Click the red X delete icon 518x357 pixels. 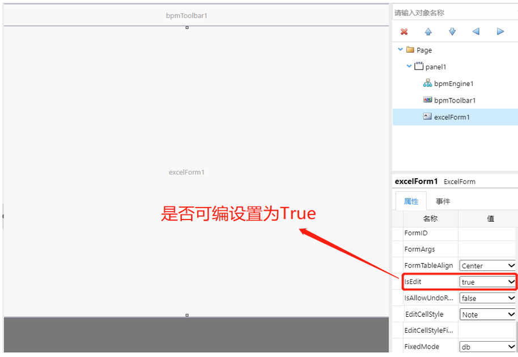tap(404, 32)
